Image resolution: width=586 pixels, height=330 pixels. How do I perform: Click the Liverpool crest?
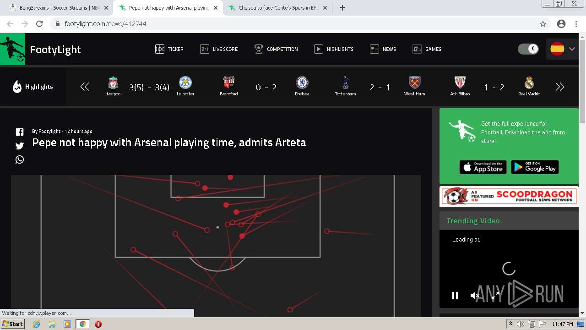coord(113,82)
